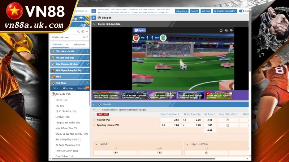Collapse the Hiệp 1 - Lẻ/Chẵn section

click(187, 144)
